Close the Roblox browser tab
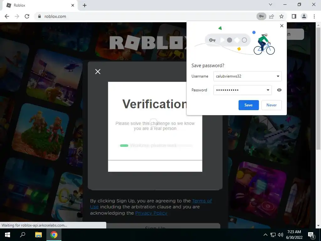Screen dimensions: 321x241 (73, 5)
